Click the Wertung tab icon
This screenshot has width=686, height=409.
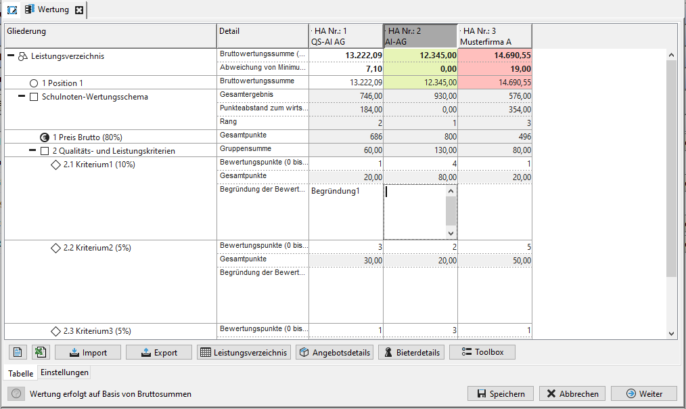tap(29, 9)
